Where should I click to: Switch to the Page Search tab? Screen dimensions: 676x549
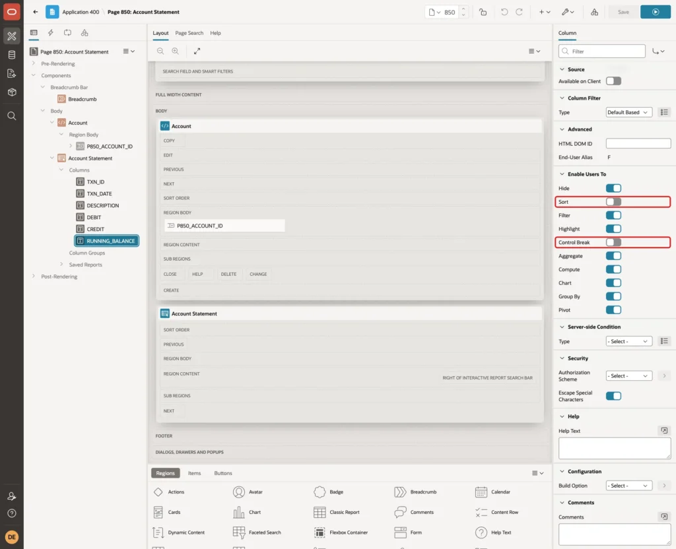(x=189, y=33)
